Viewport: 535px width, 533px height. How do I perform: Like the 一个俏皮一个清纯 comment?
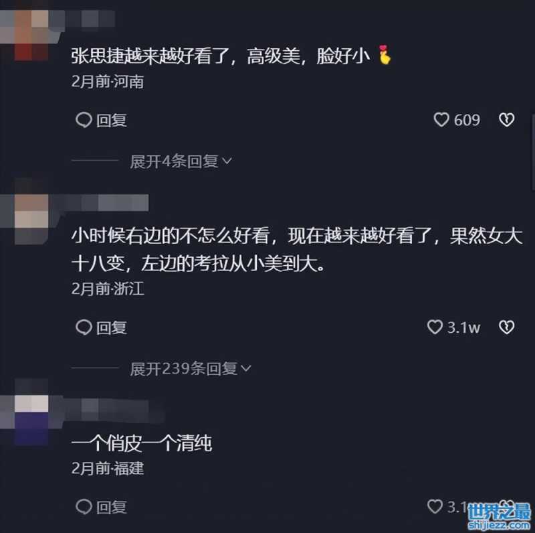435,506
